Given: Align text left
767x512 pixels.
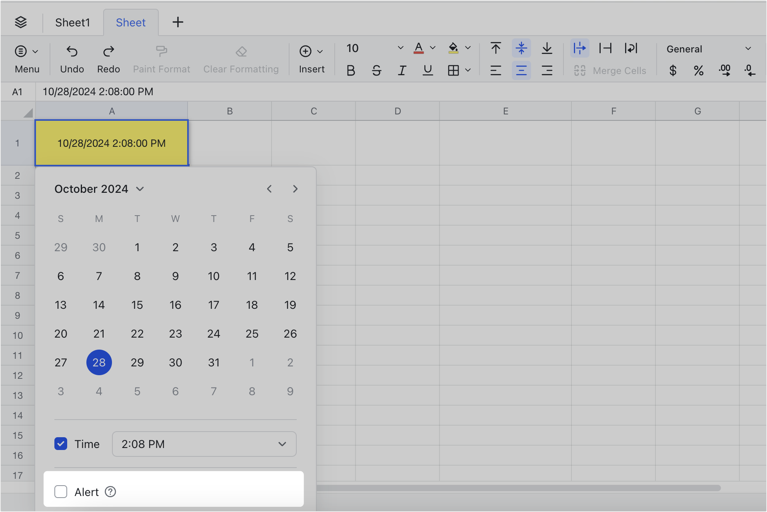Looking at the screenshot, I should pos(495,71).
